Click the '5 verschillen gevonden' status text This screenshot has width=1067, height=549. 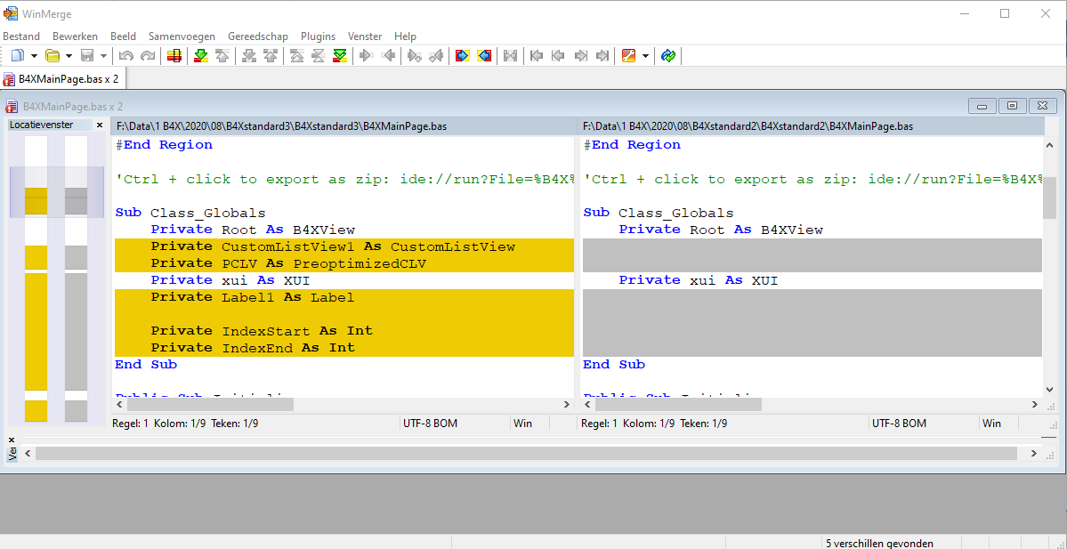pyautogui.click(x=879, y=543)
